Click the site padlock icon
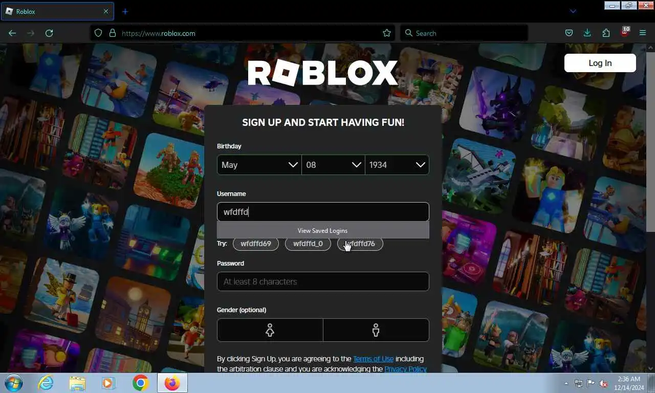Screen dimensions: 655x393 coord(113,33)
